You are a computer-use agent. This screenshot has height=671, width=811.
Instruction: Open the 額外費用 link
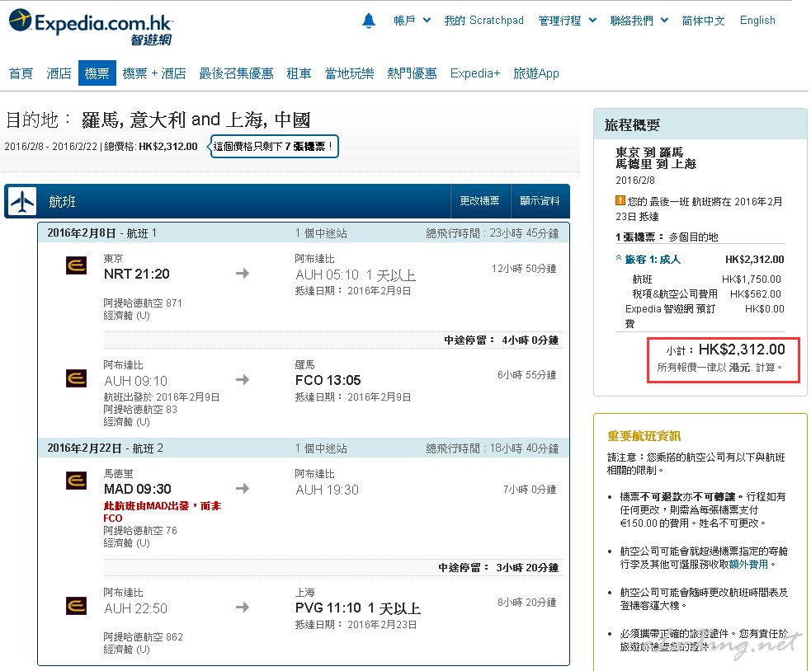click(x=748, y=564)
